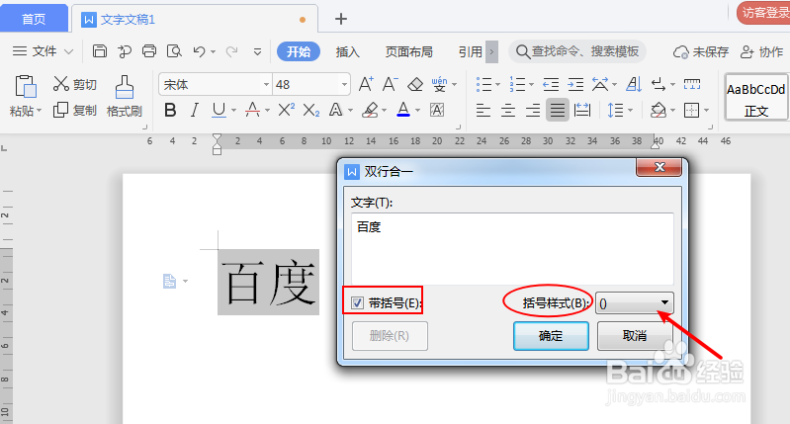Open undo history dropdown arrow
The width and height of the screenshot is (790, 424).
(214, 51)
